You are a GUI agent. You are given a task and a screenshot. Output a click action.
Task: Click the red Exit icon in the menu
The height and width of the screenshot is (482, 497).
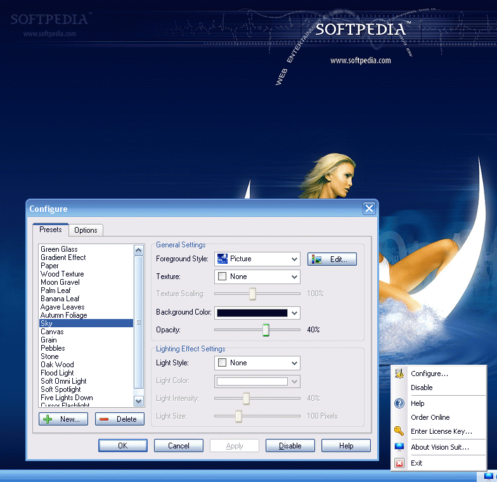(399, 463)
